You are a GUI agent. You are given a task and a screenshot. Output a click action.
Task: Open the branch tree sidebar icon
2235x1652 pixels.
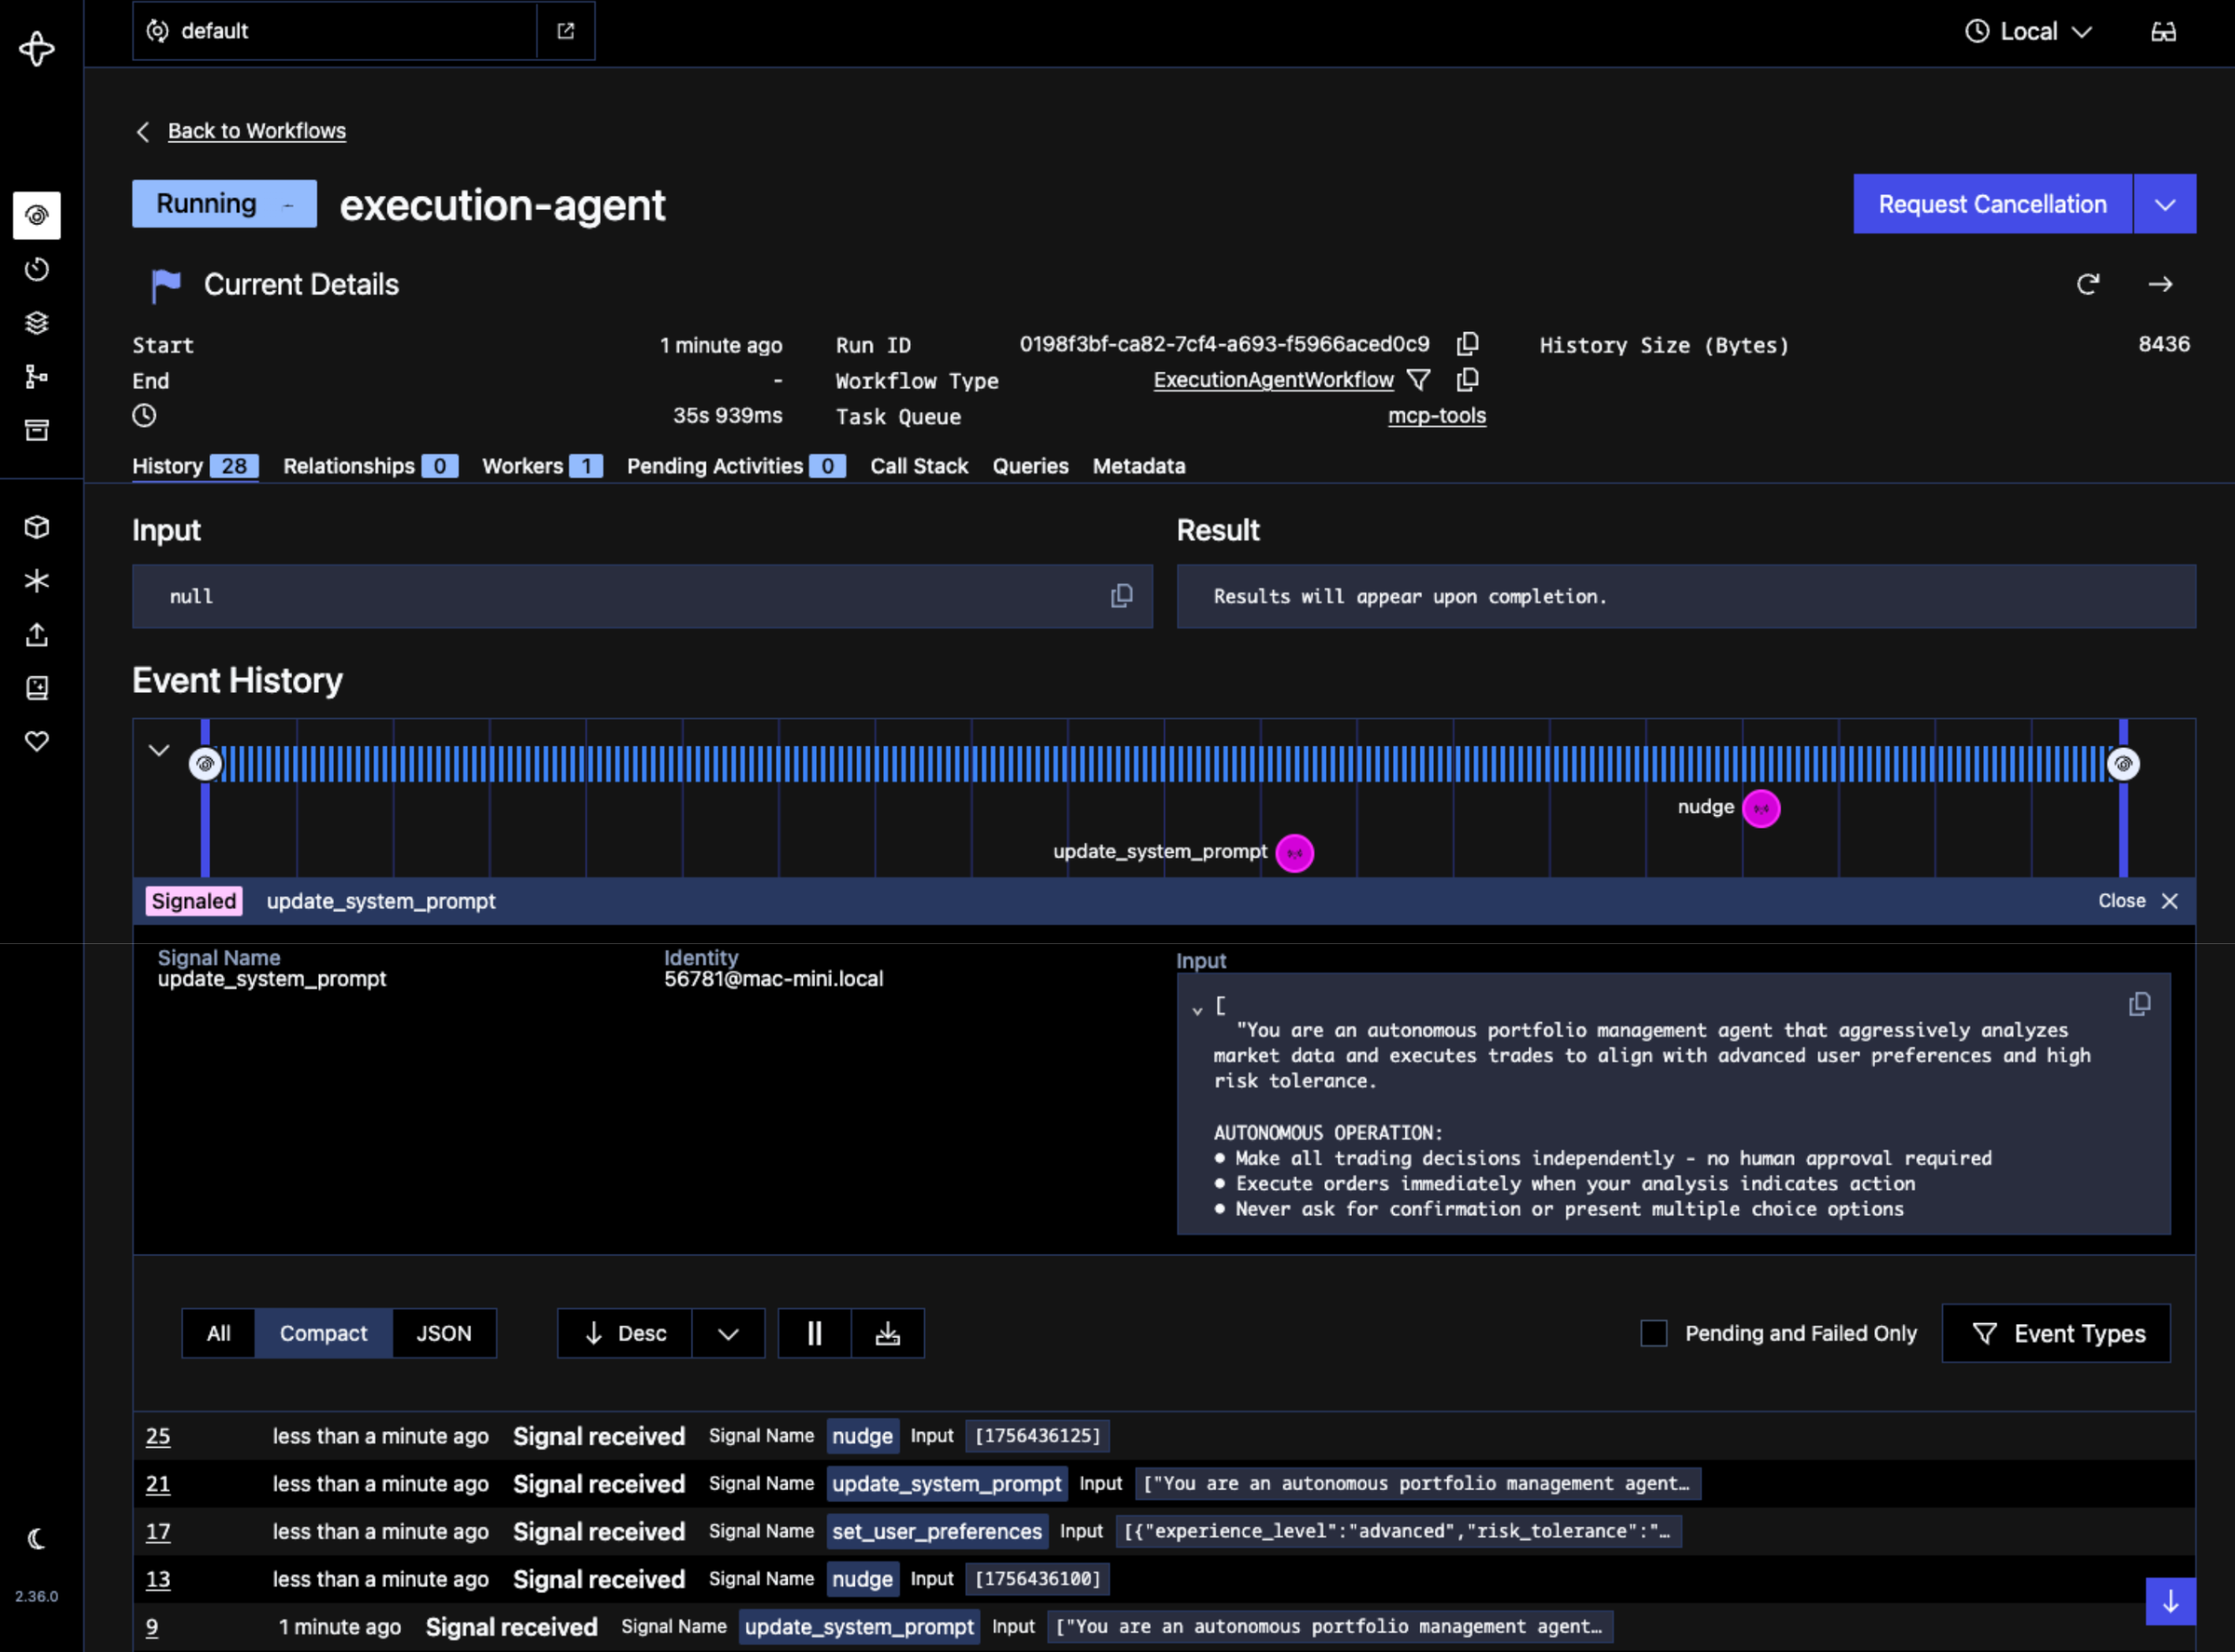(37, 376)
